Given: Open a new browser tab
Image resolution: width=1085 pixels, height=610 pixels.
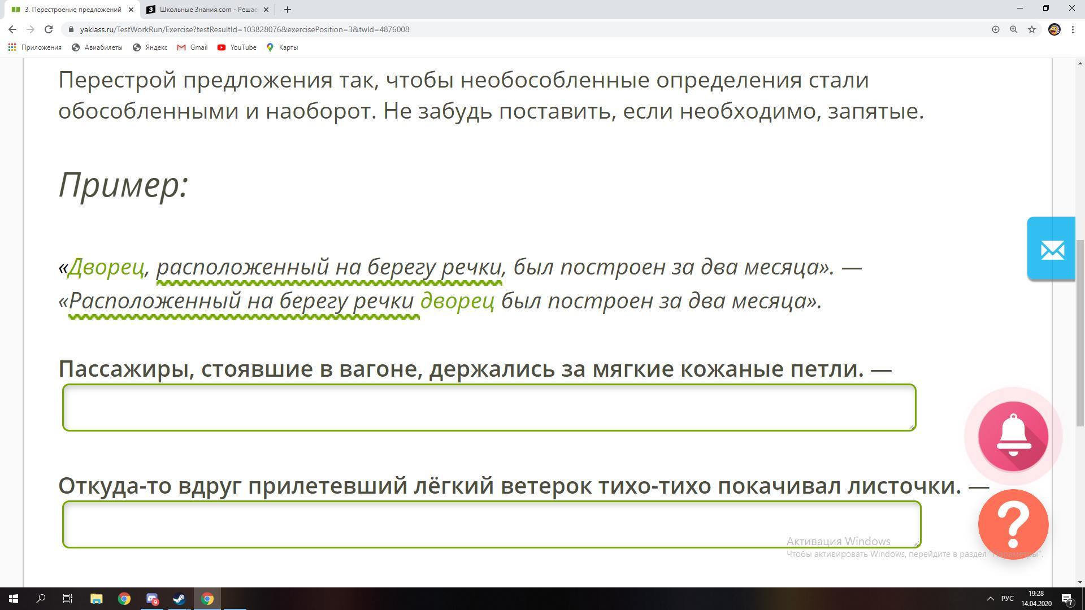Looking at the screenshot, I should pos(288,10).
